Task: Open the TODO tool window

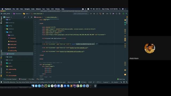Action: point(40,79)
